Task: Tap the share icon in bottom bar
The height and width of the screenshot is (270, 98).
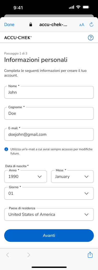Action: 90,255
